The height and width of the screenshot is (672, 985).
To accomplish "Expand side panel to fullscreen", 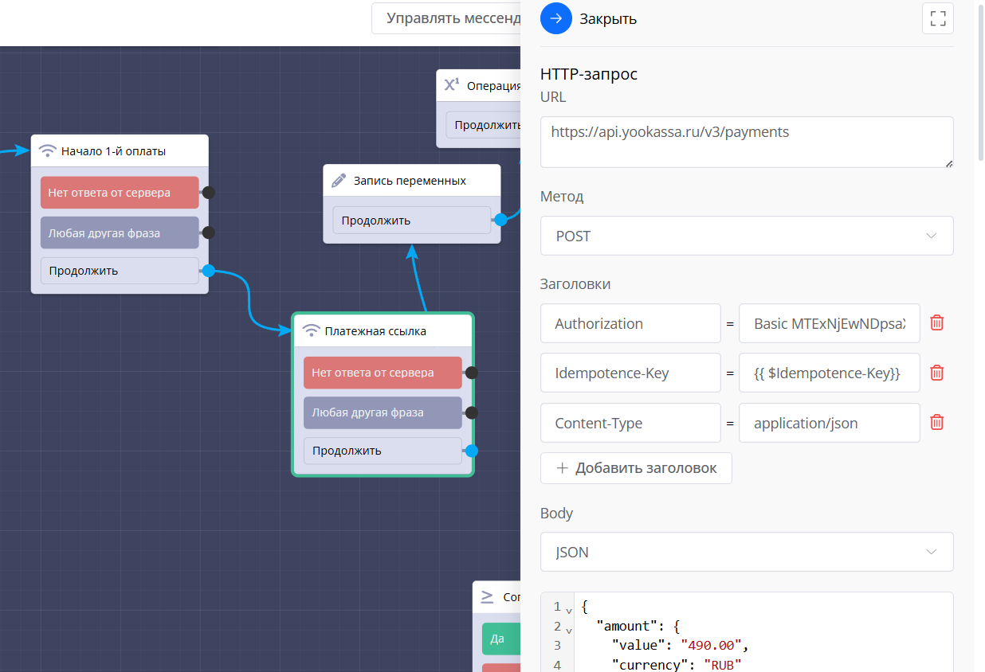I will point(937,18).
